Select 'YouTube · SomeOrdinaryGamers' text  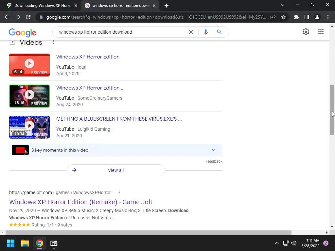pos(89,98)
